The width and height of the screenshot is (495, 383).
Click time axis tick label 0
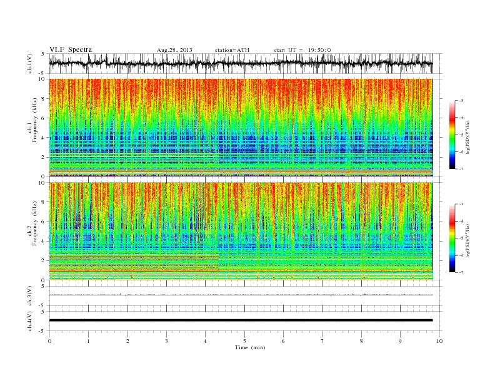tap(49, 341)
